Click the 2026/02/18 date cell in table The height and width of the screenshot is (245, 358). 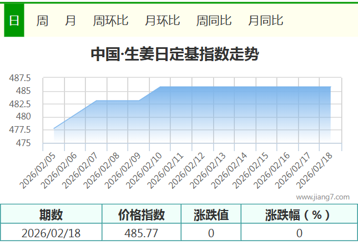coord(51,233)
